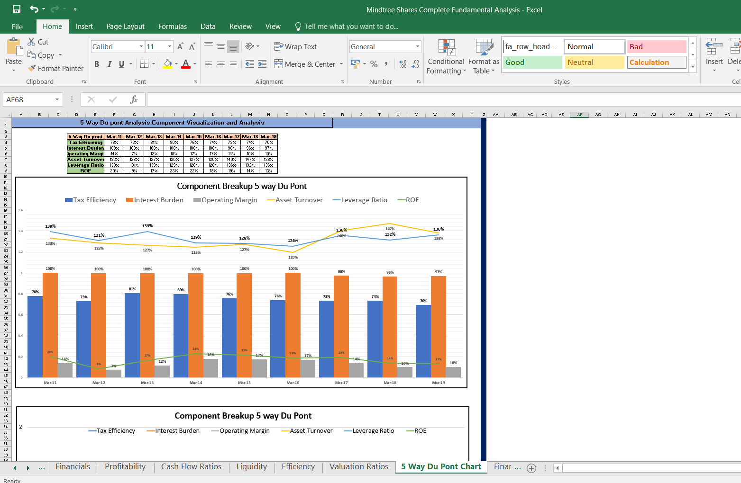Click Merge & Center button
741x483 pixels.
point(305,64)
